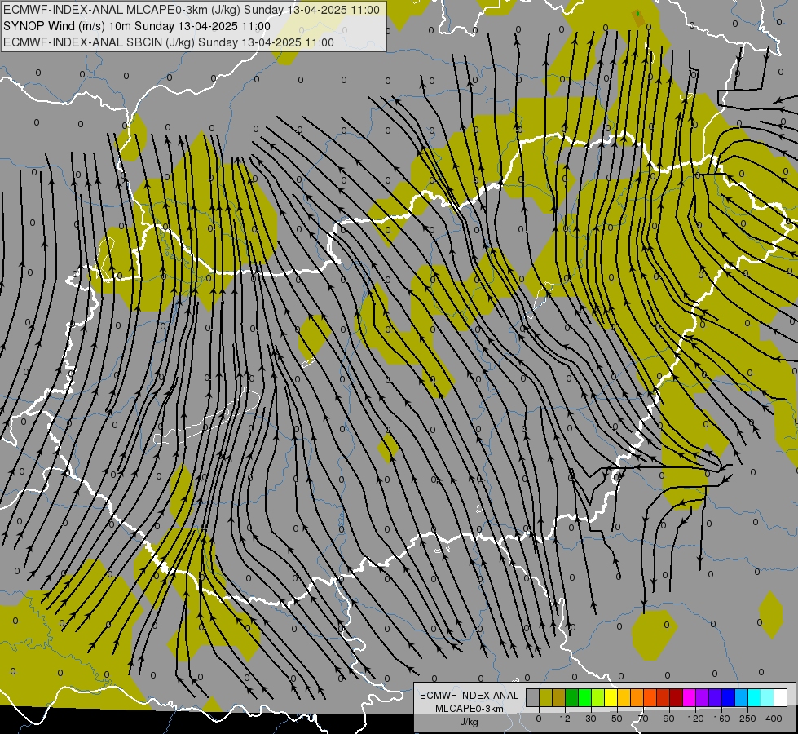The height and width of the screenshot is (734, 798).
Task: Click the SBCIN header line
Action: tap(169, 42)
